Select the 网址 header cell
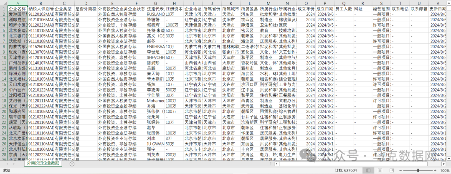Image resolution: width=451 pixels, height=174 pixels. pos(362,9)
